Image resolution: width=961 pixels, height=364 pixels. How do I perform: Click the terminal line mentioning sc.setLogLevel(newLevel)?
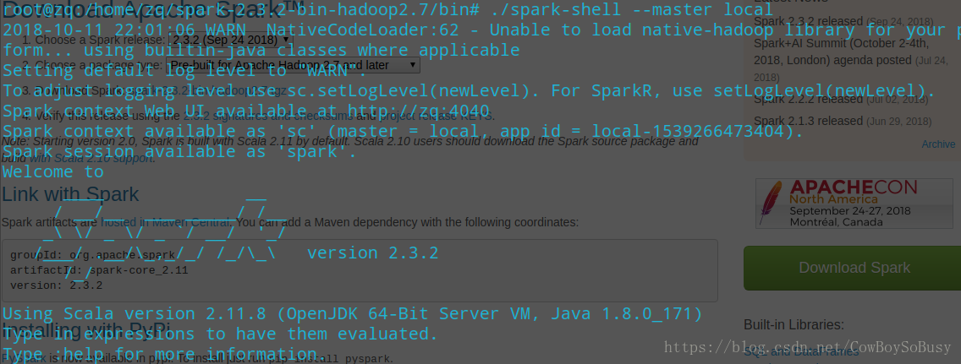click(469, 90)
